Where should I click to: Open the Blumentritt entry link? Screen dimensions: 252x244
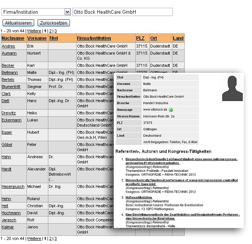tap(11, 87)
